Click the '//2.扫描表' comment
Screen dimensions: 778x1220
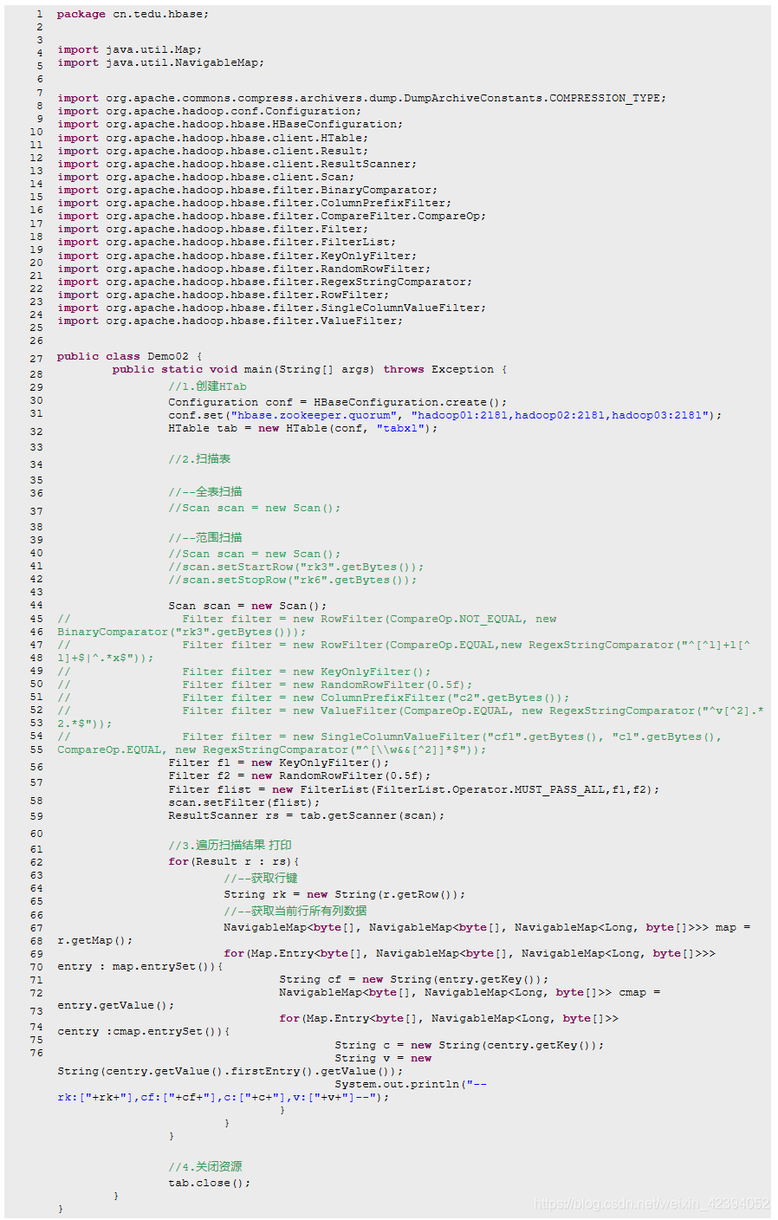tap(199, 458)
